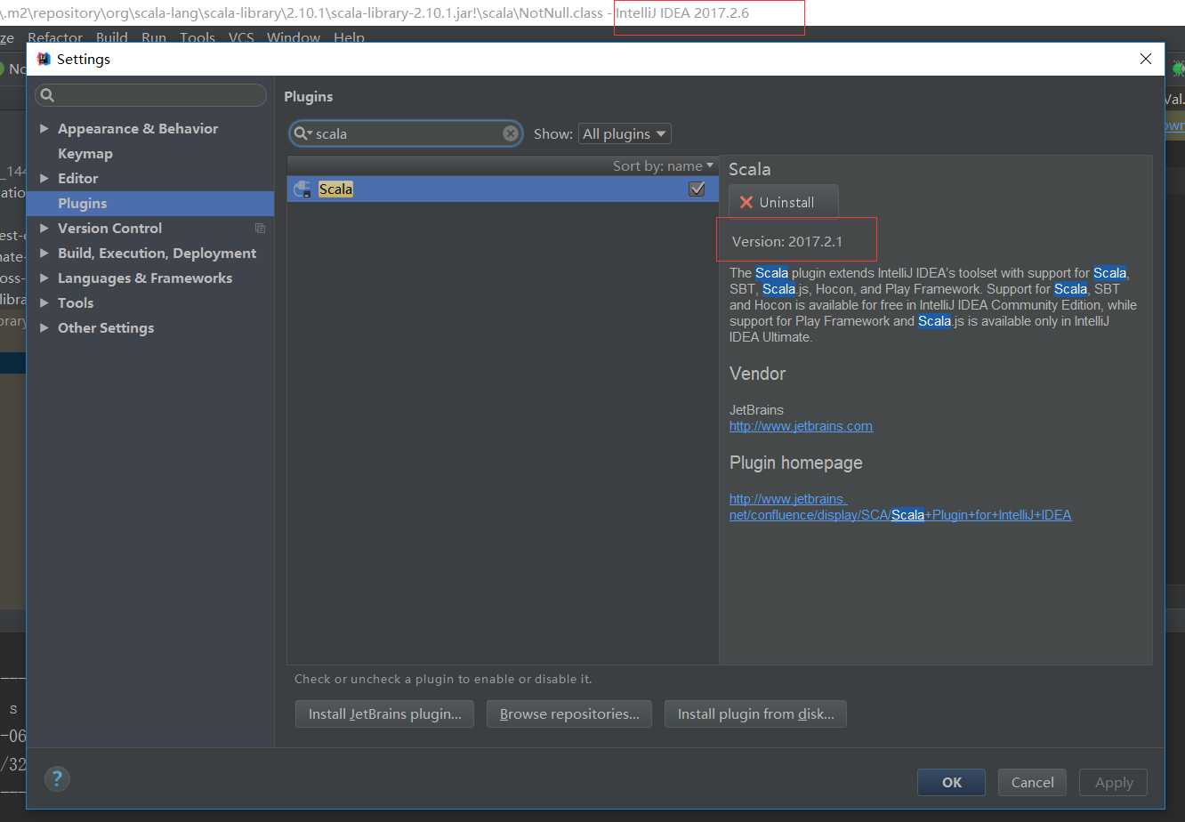1185x822 pixels.
Task: Open the Scala plugin homepage link
Action: [900, 507]
